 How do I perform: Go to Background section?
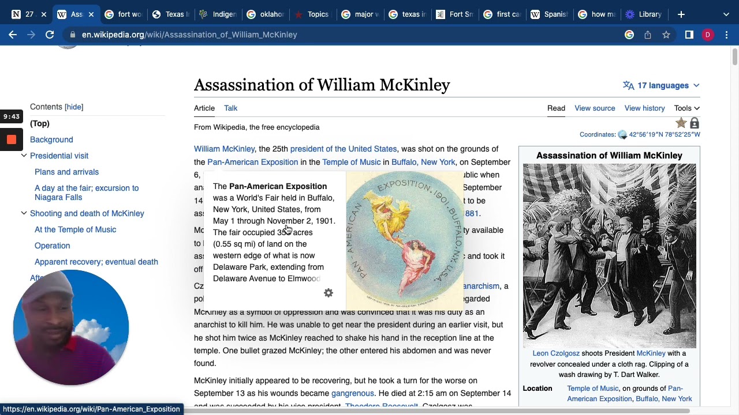coord(51,139)
